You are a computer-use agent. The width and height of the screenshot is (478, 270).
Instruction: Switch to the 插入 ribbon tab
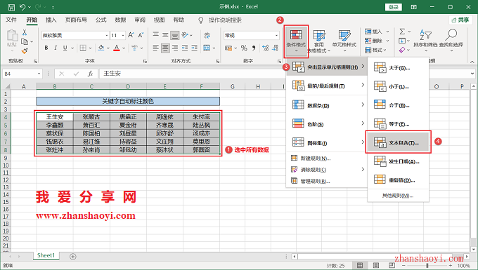[x=51, y=20]
